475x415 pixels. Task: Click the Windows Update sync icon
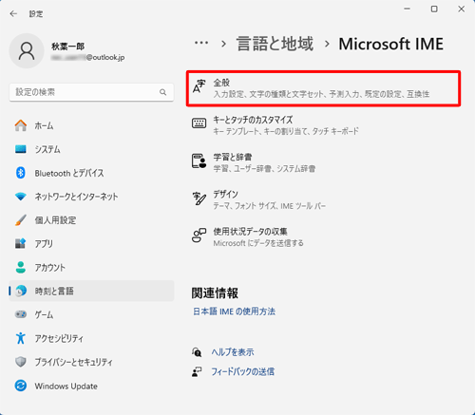(21, 386)
